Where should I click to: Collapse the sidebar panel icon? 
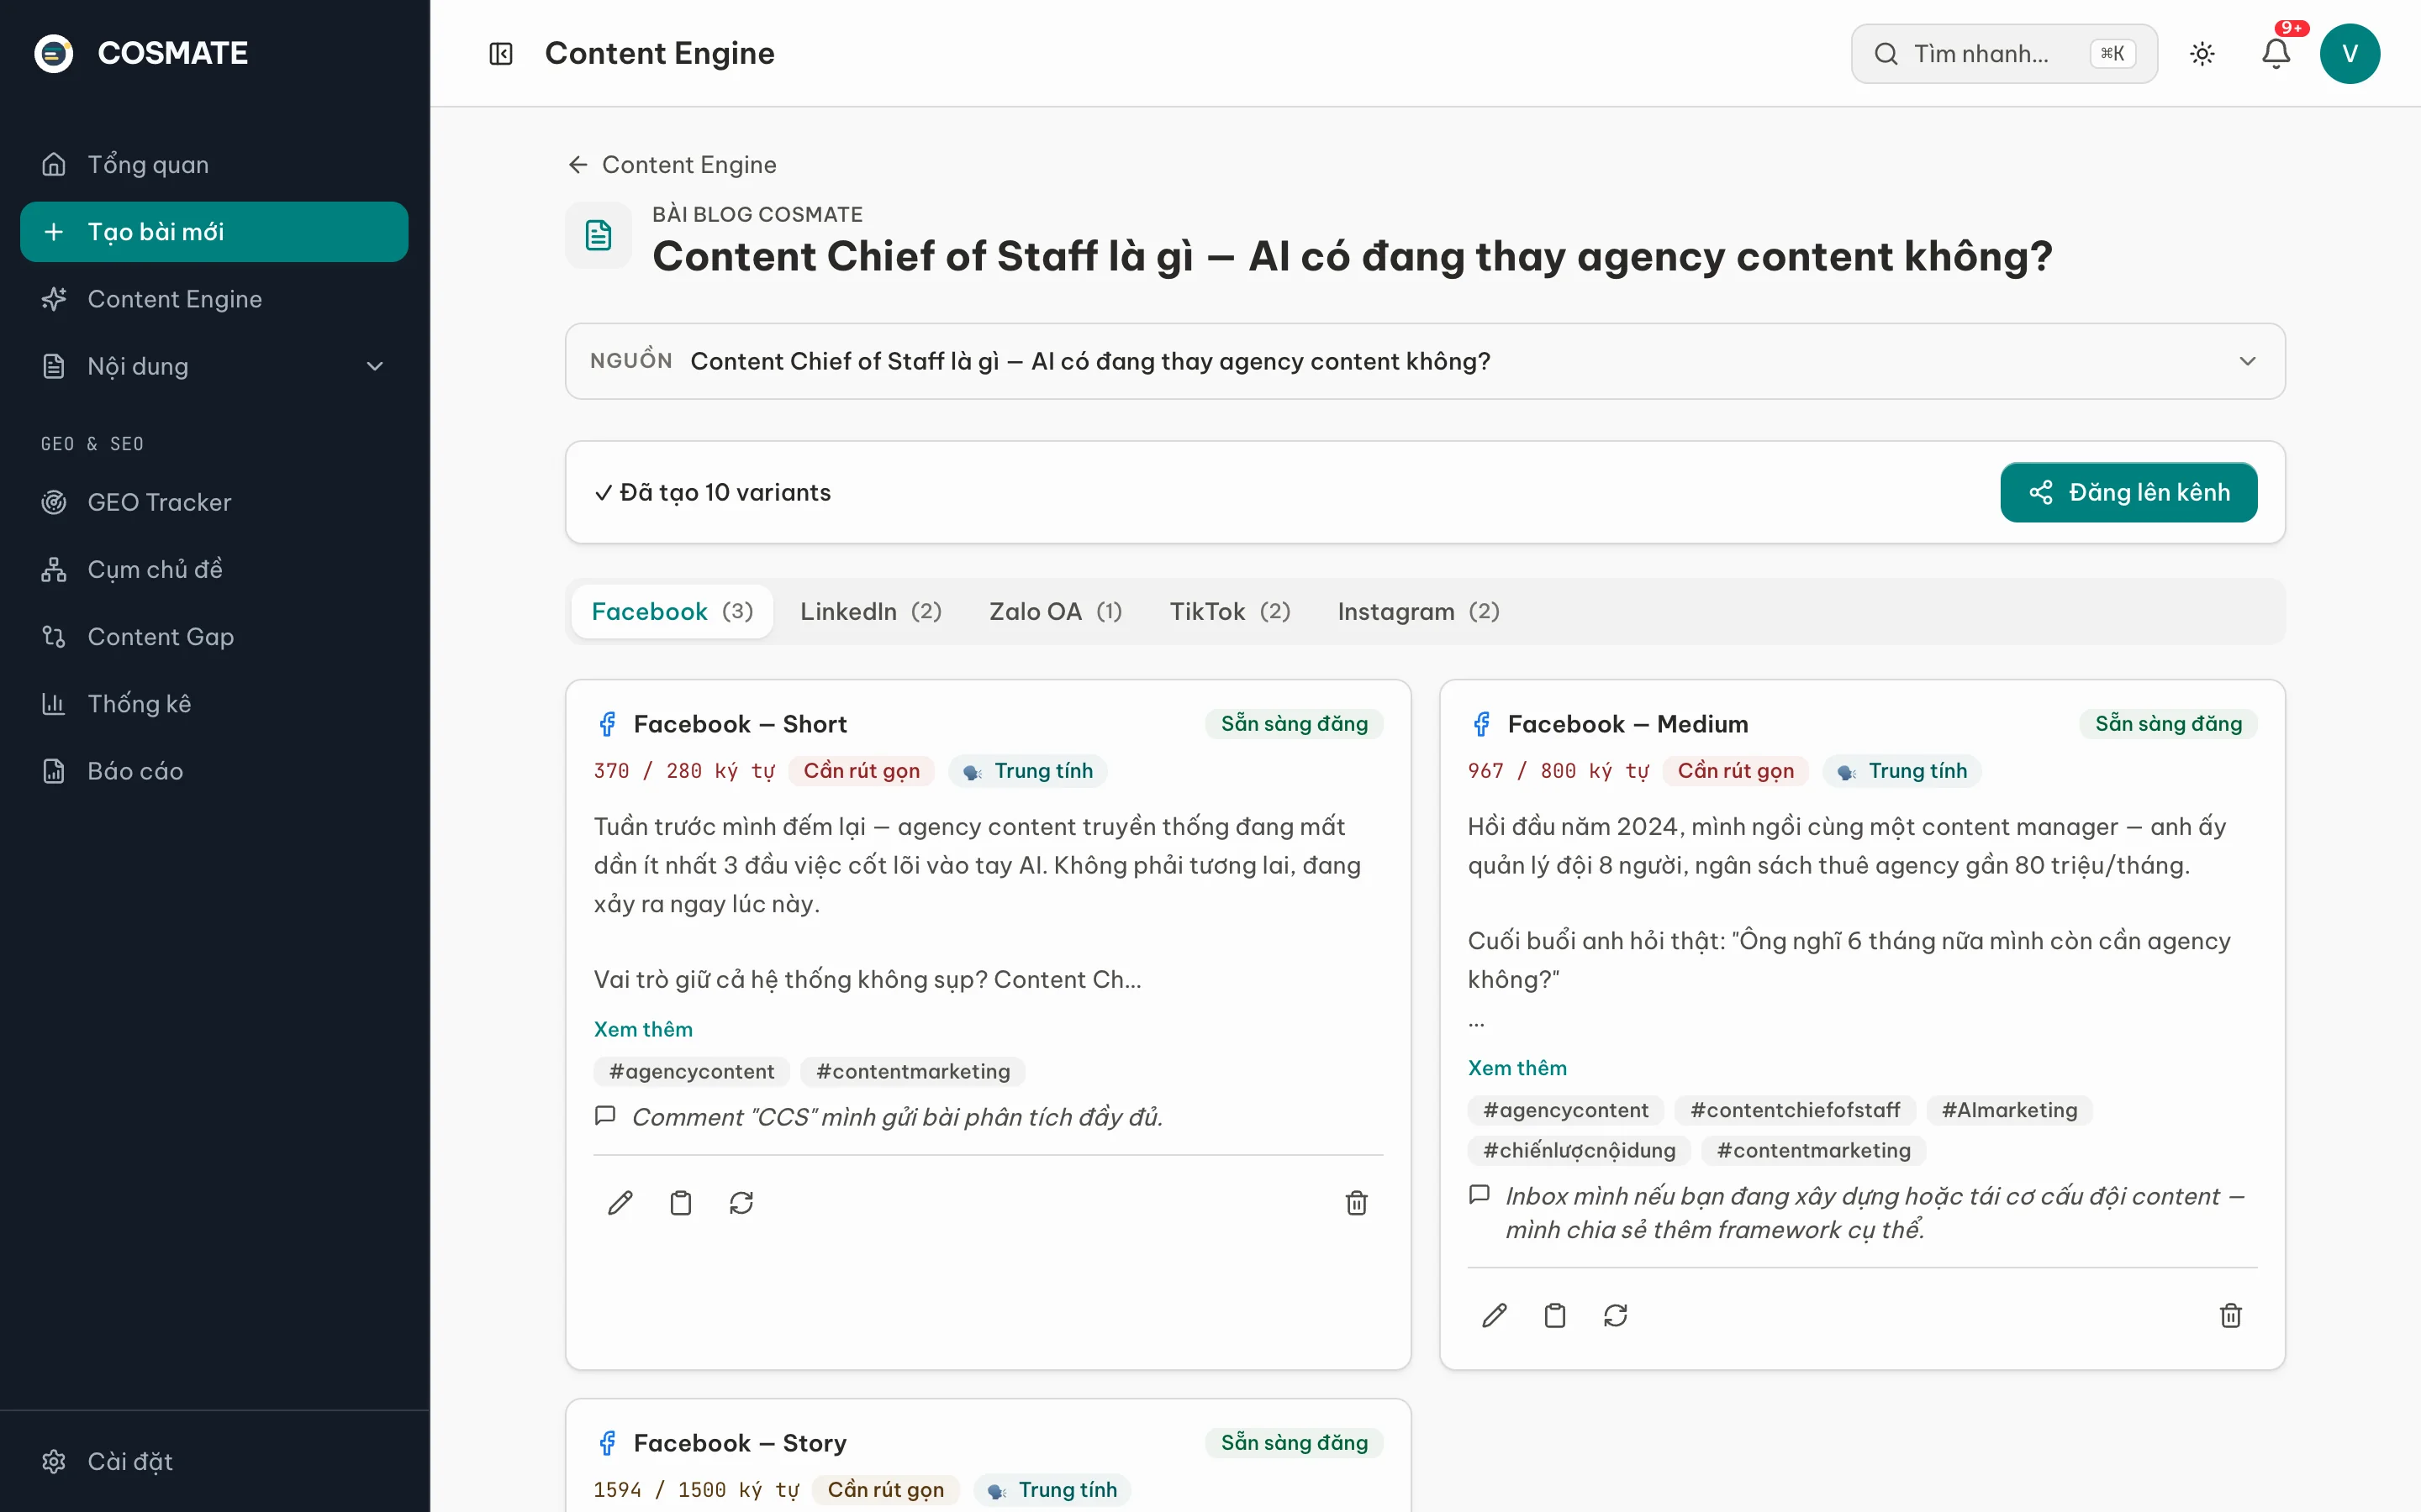(x=500, y=53)
